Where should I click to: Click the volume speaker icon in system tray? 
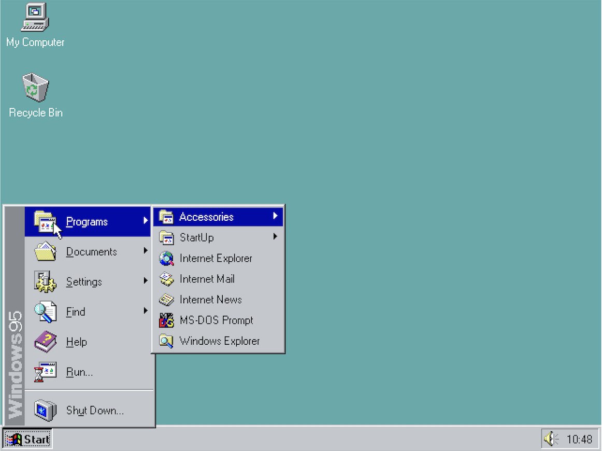551,439
